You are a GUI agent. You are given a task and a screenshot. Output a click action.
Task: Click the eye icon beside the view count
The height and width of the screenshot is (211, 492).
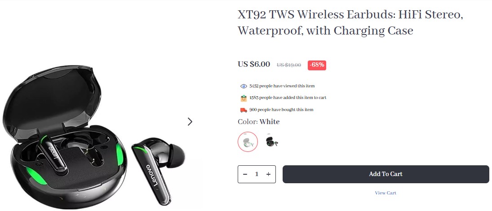tap(244, 86)
